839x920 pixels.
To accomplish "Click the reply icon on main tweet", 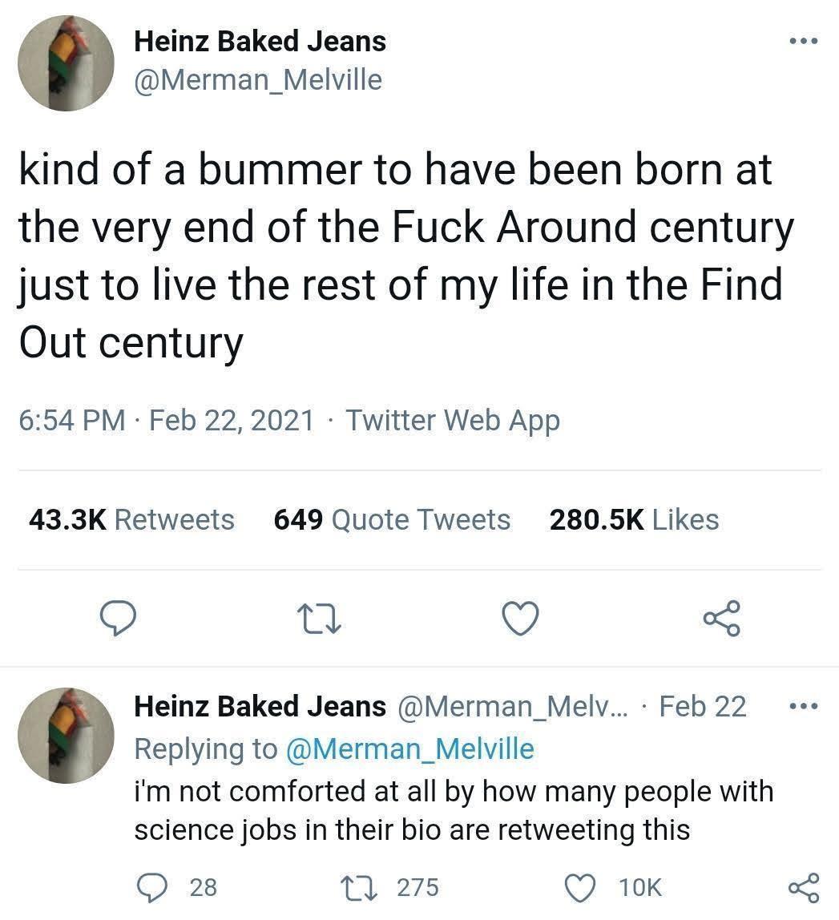I will (118, 618).
